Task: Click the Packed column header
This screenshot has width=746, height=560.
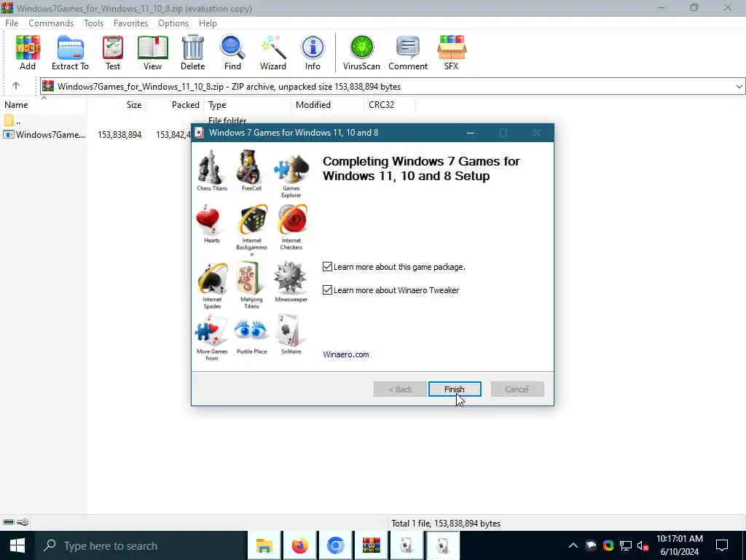Action: (175, 105)
